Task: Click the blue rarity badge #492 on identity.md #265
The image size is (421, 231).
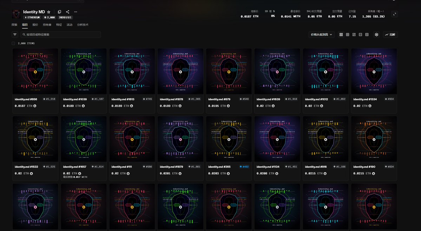Action: pos(244,167)
